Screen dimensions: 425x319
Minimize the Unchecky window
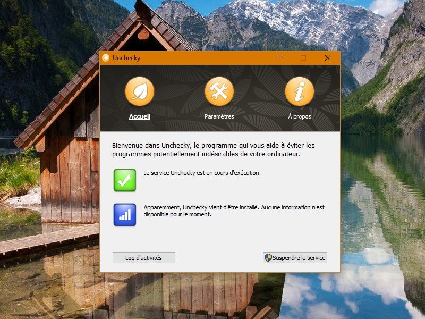coord(279,58)
